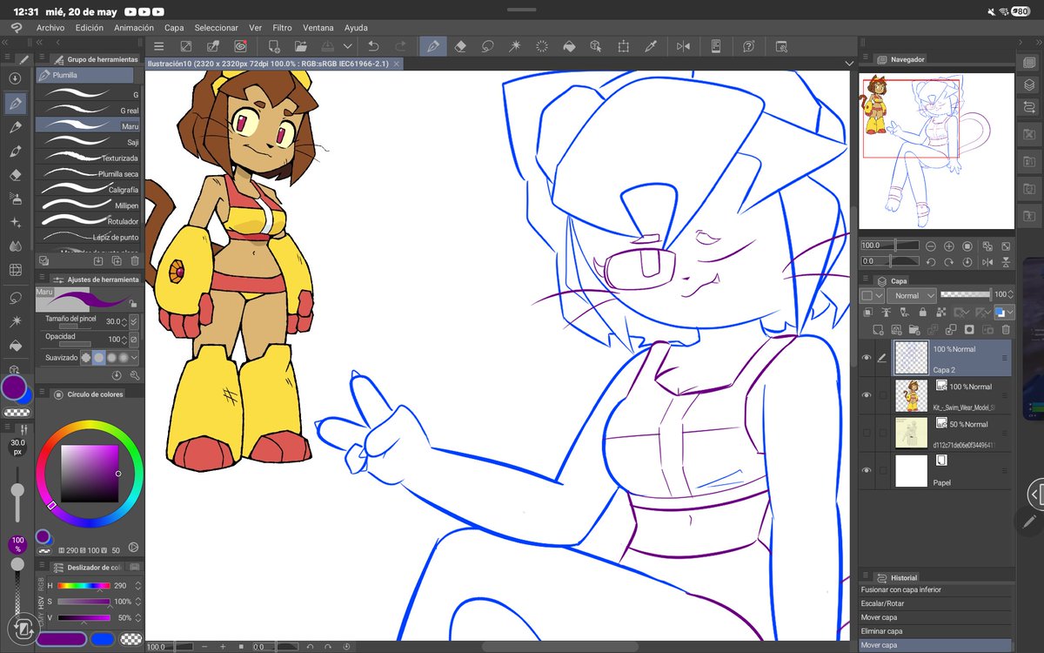
Task: Click the layer opacity 100 stepper
Action: [x=1011, y=294]
